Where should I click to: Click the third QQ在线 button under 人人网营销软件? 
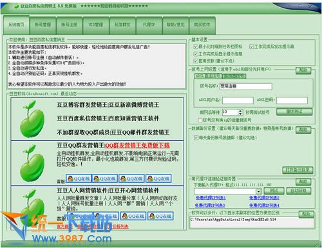pos(133,216)
